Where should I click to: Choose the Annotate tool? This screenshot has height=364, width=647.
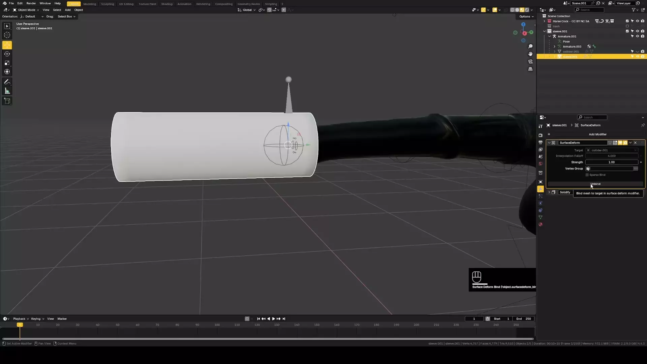7,82
